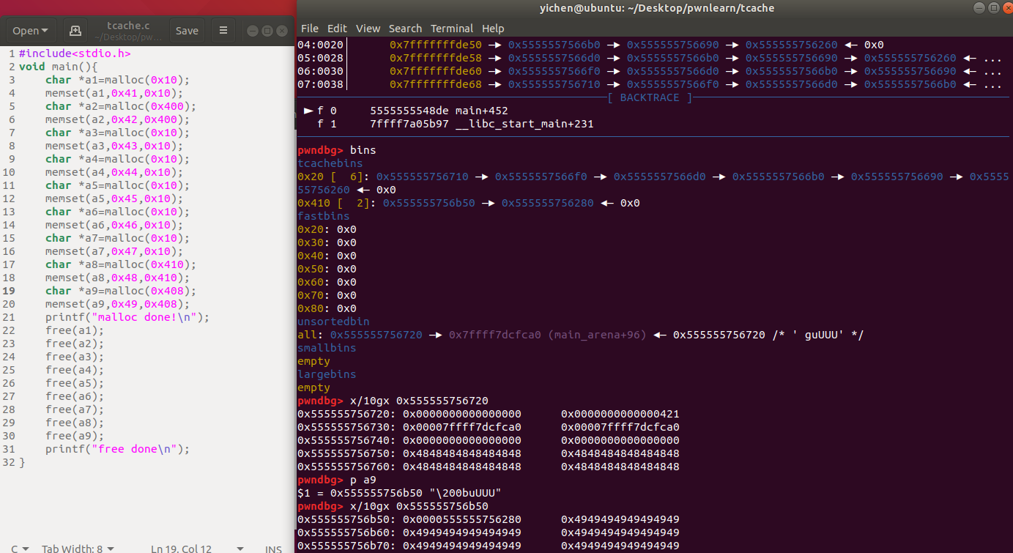
Task: Save the tcache.c file
Action: [x=187, y=31]
